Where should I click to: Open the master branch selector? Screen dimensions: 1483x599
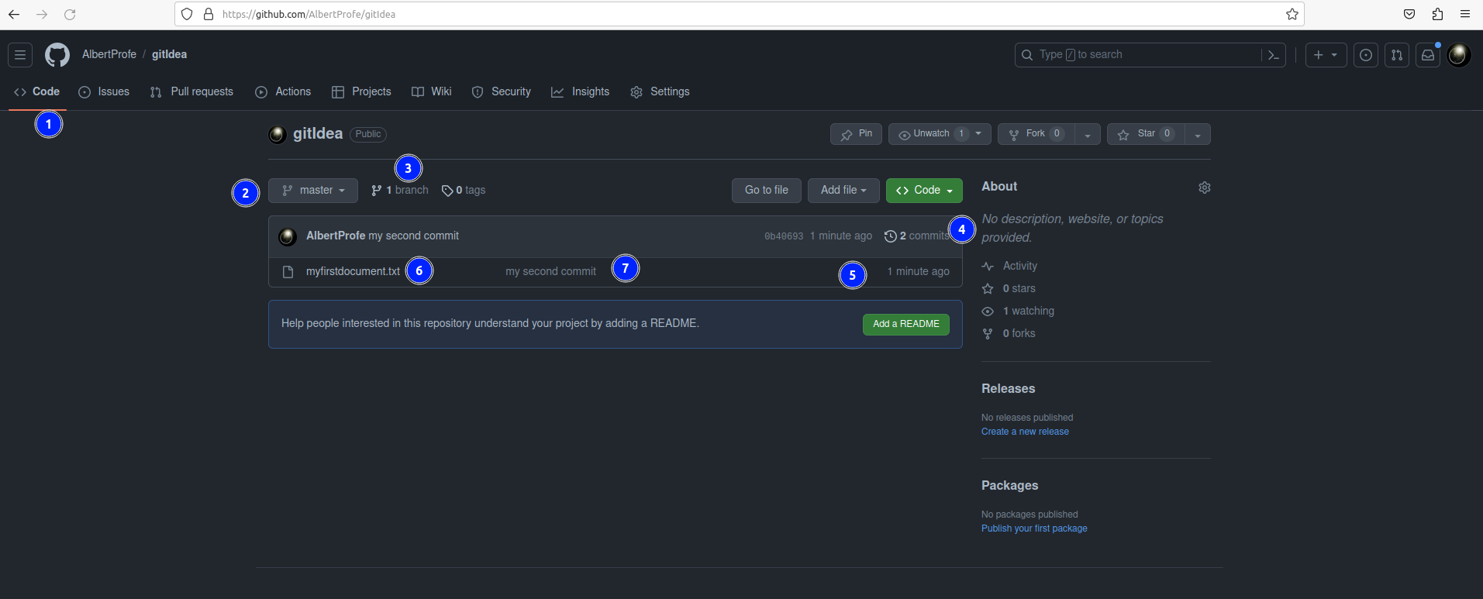(x=313, y=191)
